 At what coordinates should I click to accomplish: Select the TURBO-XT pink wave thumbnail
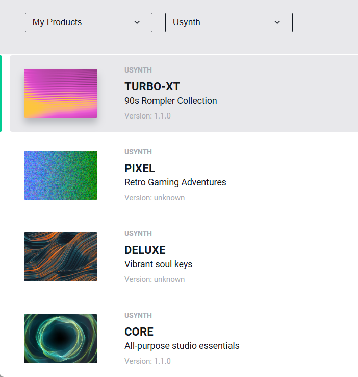coord(61,93)
